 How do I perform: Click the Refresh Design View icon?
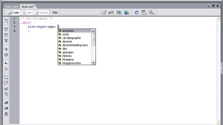click(137, 12)
